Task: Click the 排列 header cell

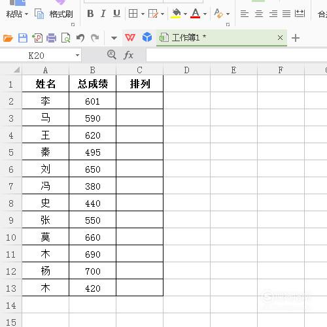Action: pos(140,84)
